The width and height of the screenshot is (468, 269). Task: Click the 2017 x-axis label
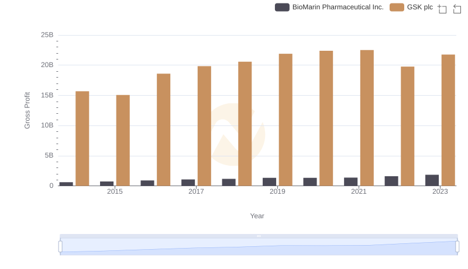[x=196, y=191]
